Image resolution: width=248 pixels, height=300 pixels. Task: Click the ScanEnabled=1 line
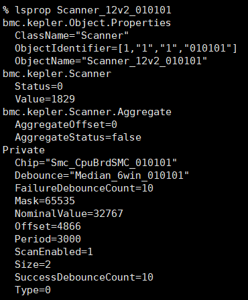tap(54, 252)
